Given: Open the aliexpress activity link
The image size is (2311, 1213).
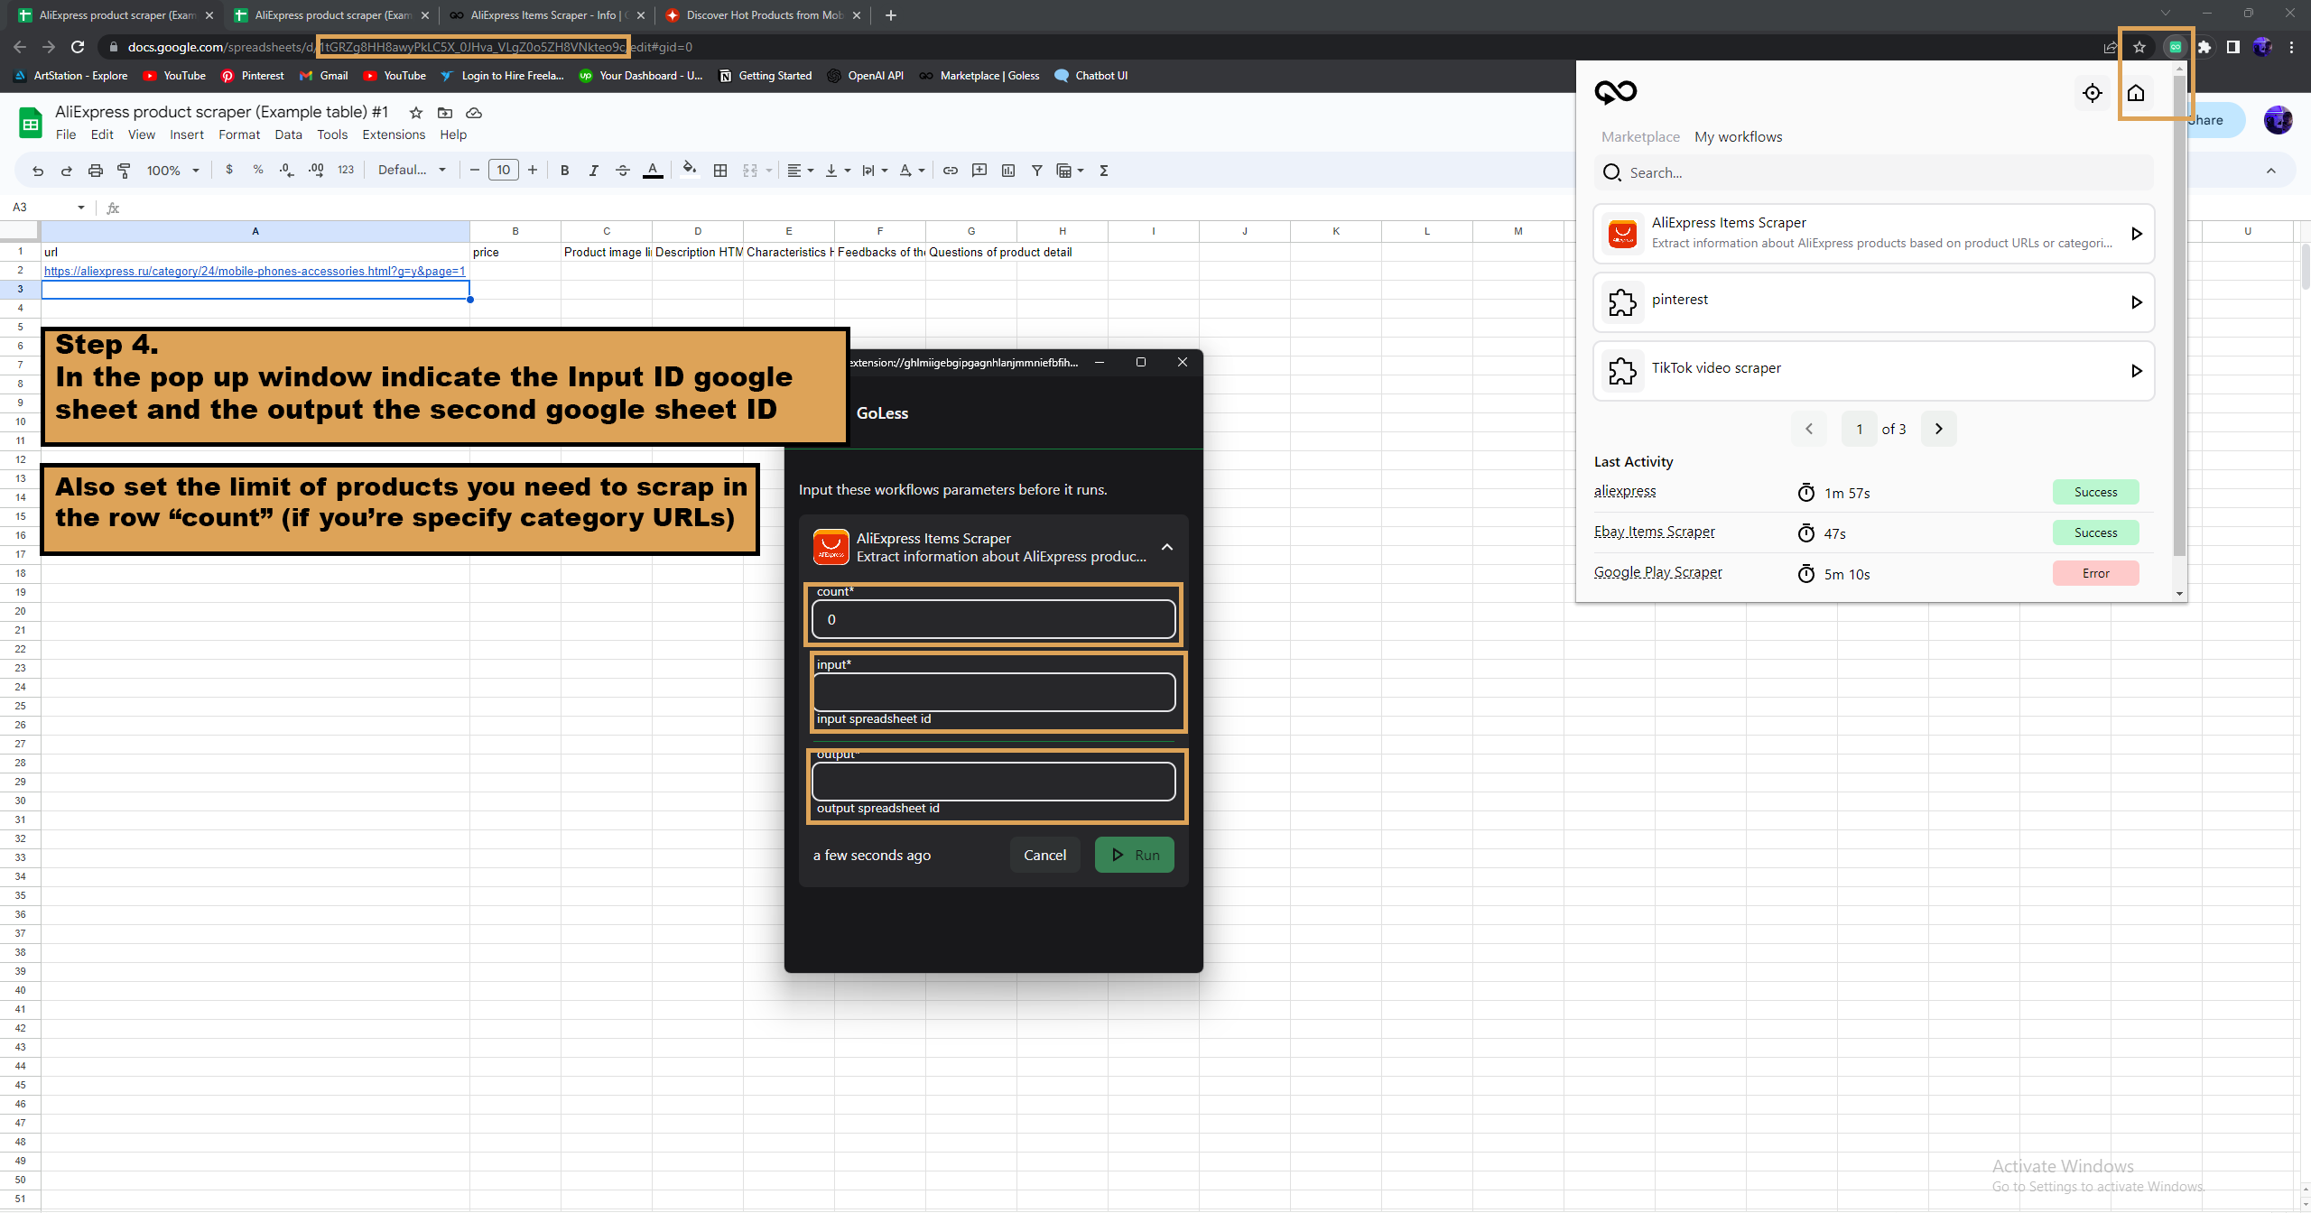Looking at the screenshot, I should pos(1625,491).
